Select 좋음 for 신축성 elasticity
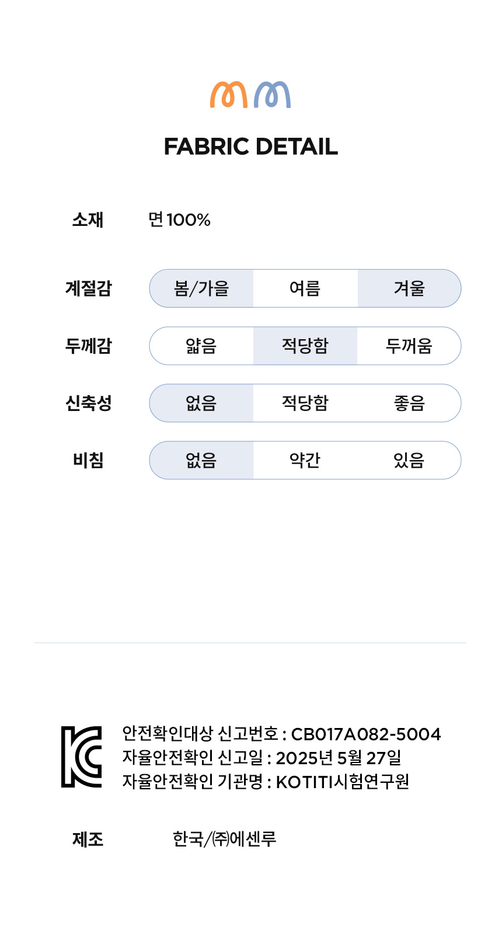The image size is (502, 930). point(409,403)
